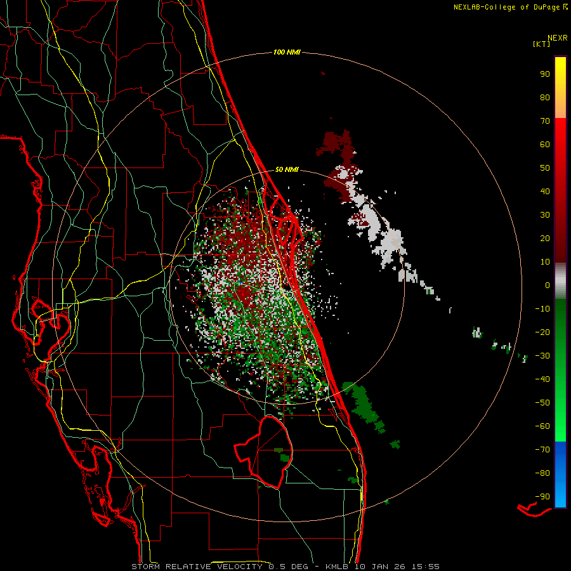The height and width of the screenshot is (571, 571).
Task: Click the KMLB station identifier
Action: (x=337, y=567)
